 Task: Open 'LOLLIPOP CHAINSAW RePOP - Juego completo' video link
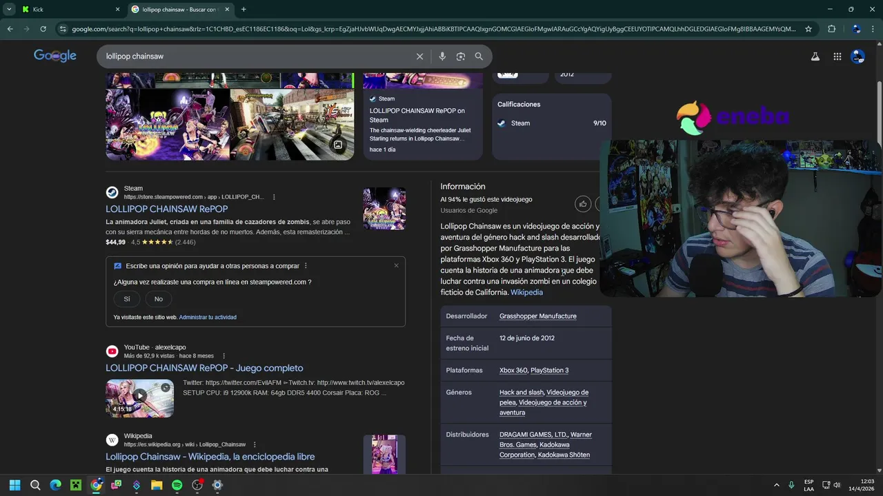click(x=204, y=368)
